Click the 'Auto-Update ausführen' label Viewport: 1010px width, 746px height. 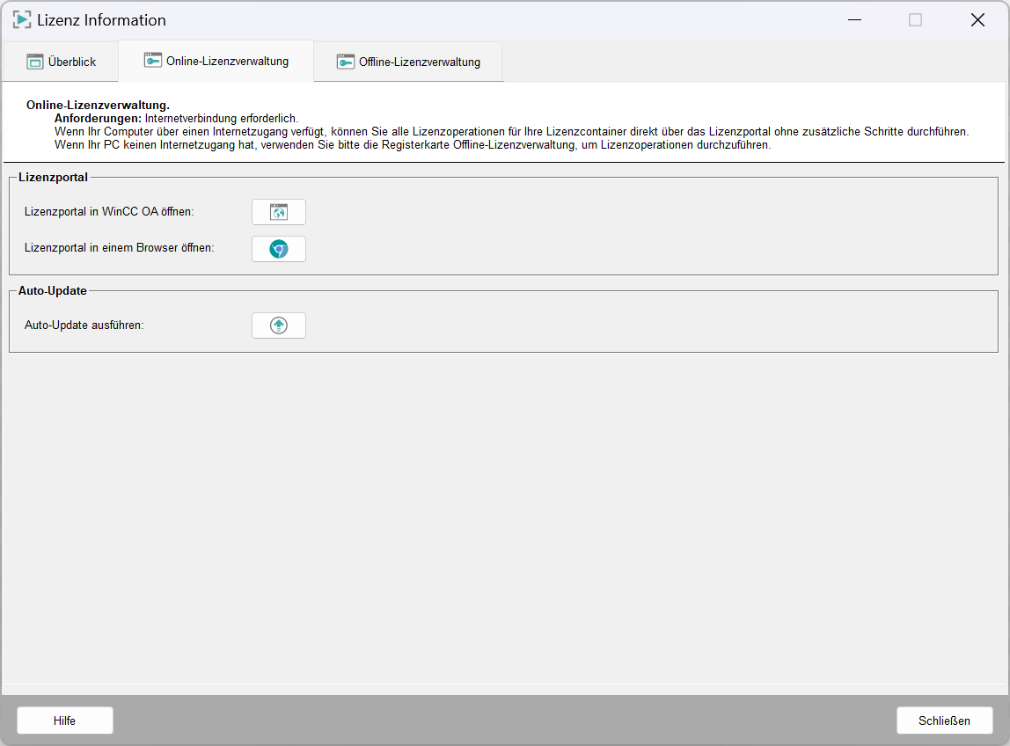coord(84,325)
